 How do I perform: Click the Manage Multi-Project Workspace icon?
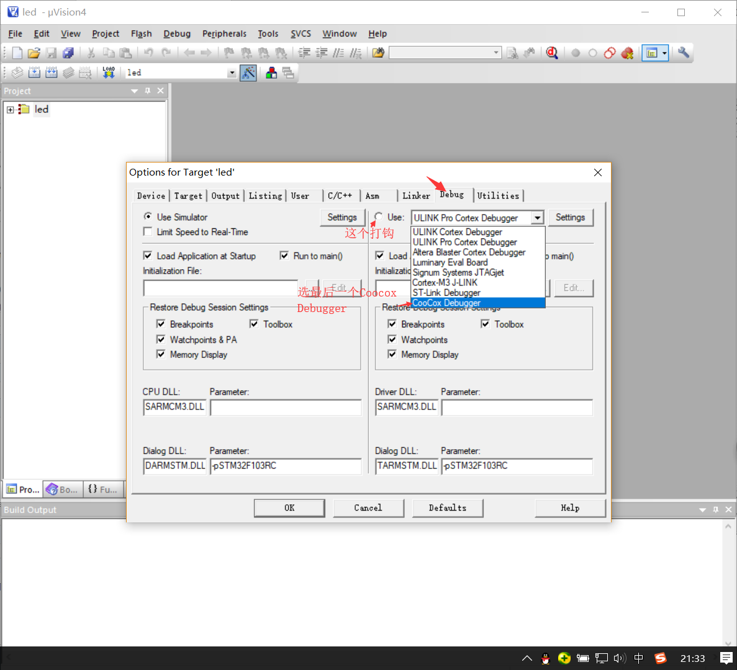click(288, 73)
